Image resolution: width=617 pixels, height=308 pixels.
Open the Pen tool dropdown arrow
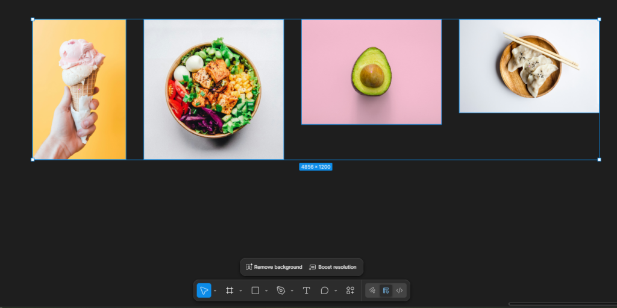tap(292, 291)
